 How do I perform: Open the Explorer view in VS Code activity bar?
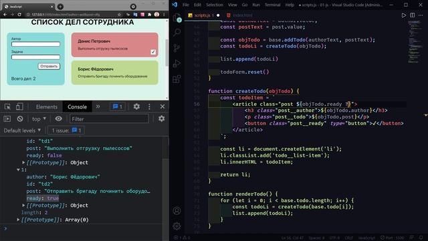point(177,17)
